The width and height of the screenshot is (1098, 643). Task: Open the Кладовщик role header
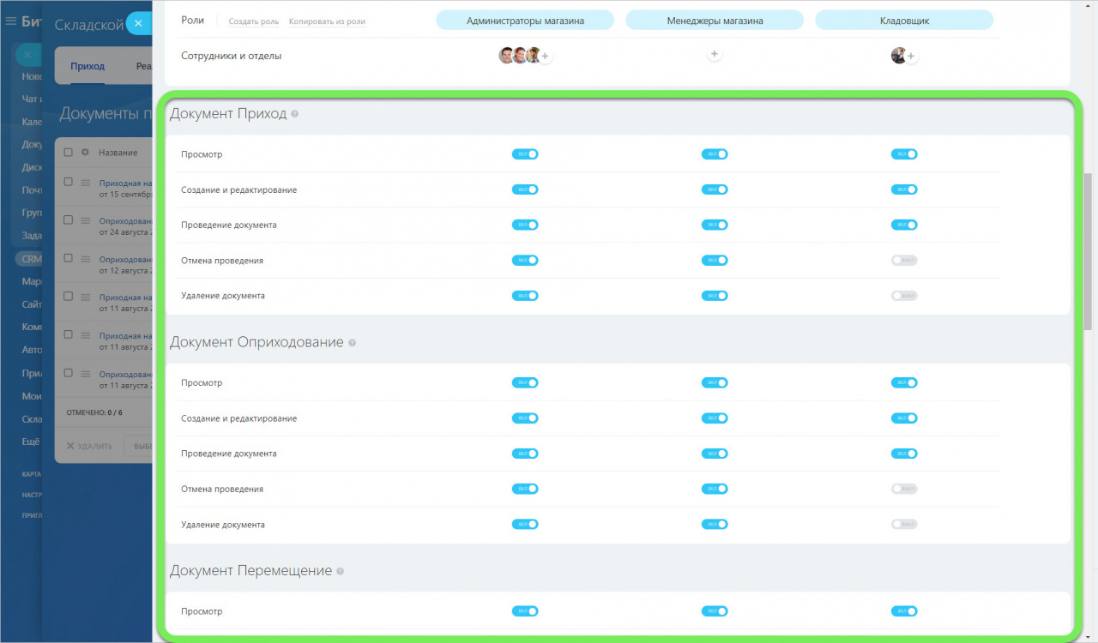[x=904, y=21]
